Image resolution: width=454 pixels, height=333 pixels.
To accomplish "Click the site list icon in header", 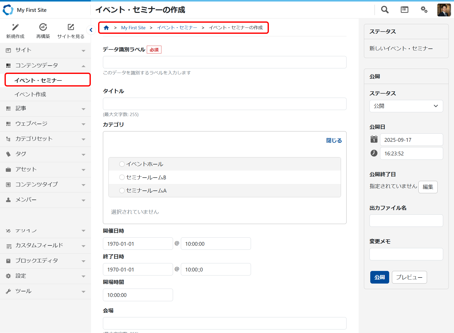I will 404,10.
